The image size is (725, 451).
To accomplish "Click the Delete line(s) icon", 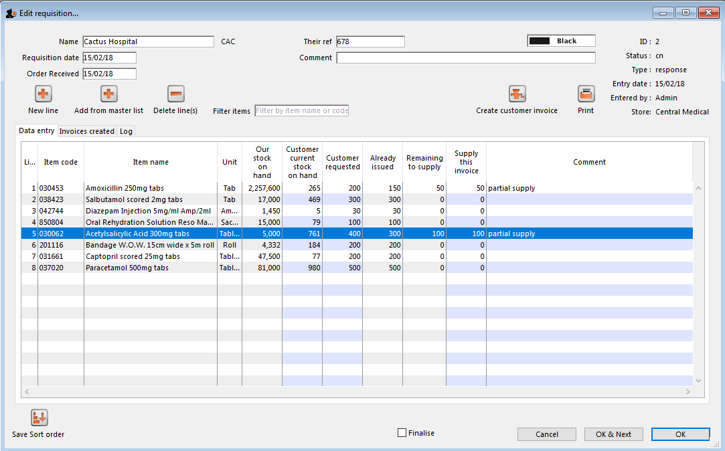I will [x=175, y=94].
